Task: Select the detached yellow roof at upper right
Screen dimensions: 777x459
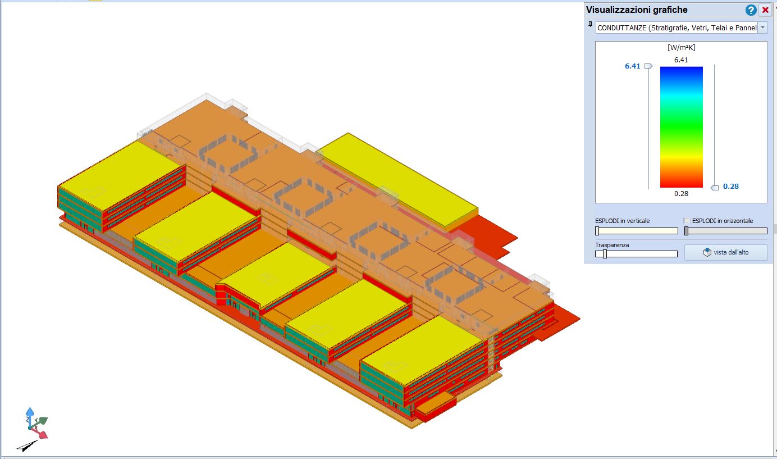Action: point(399,180)
